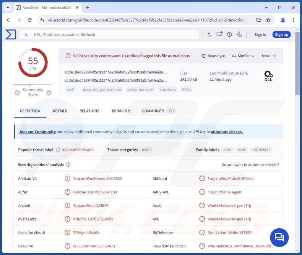Click Join our Community link
Image resolution: width=302 pixels, height=255 pixels.
point(37,132)
